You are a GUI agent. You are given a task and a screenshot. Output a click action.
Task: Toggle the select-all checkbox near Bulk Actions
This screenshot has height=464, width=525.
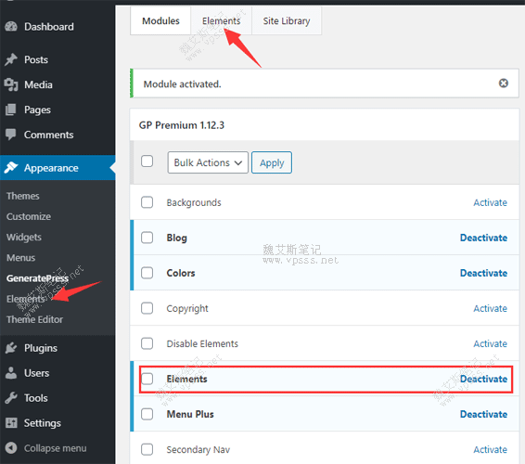tap(147, 161)
